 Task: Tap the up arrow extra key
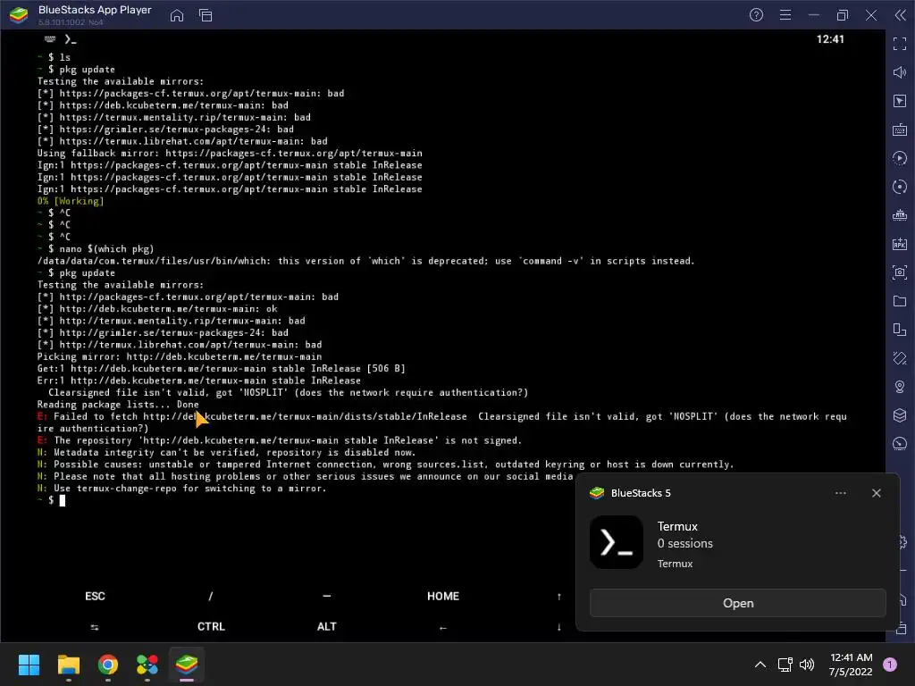(x=559, y=596)
